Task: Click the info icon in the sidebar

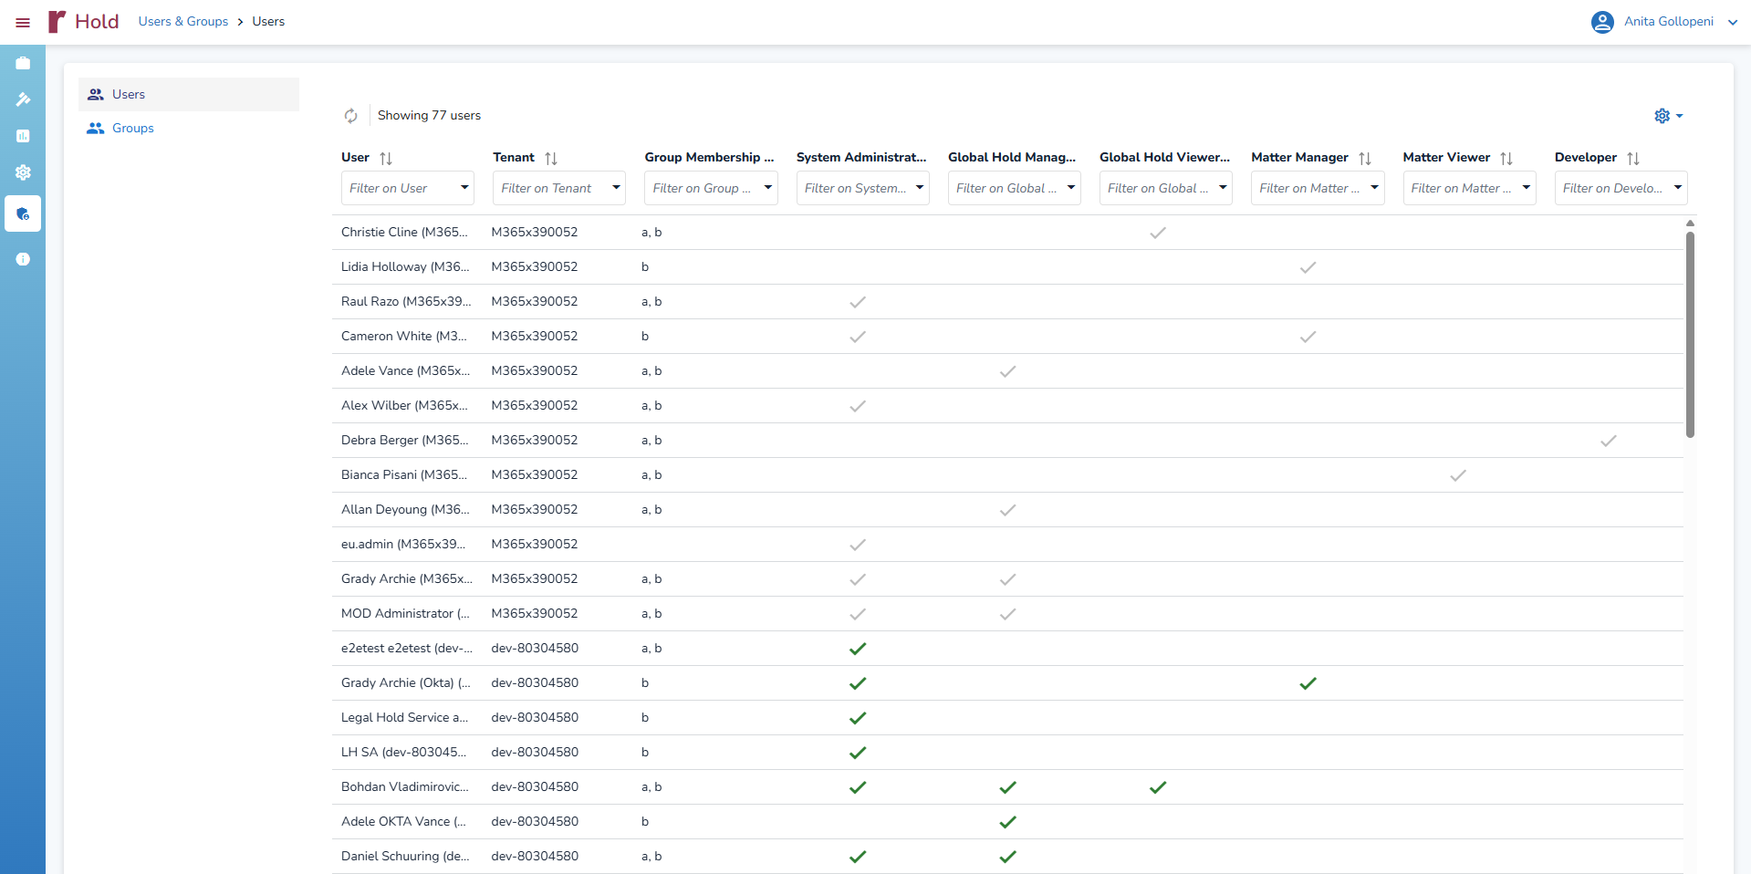Action: pos(23,259)
